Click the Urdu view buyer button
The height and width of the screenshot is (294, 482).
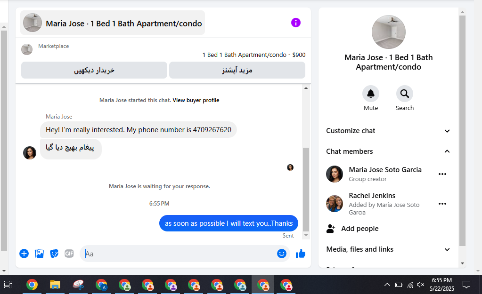[94, 70]
